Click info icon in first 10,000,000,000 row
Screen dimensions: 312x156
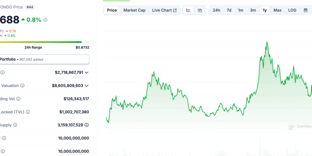coord(4,138)
